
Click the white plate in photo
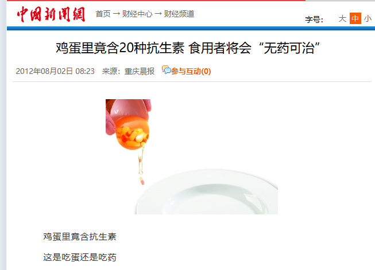point(207,192)
